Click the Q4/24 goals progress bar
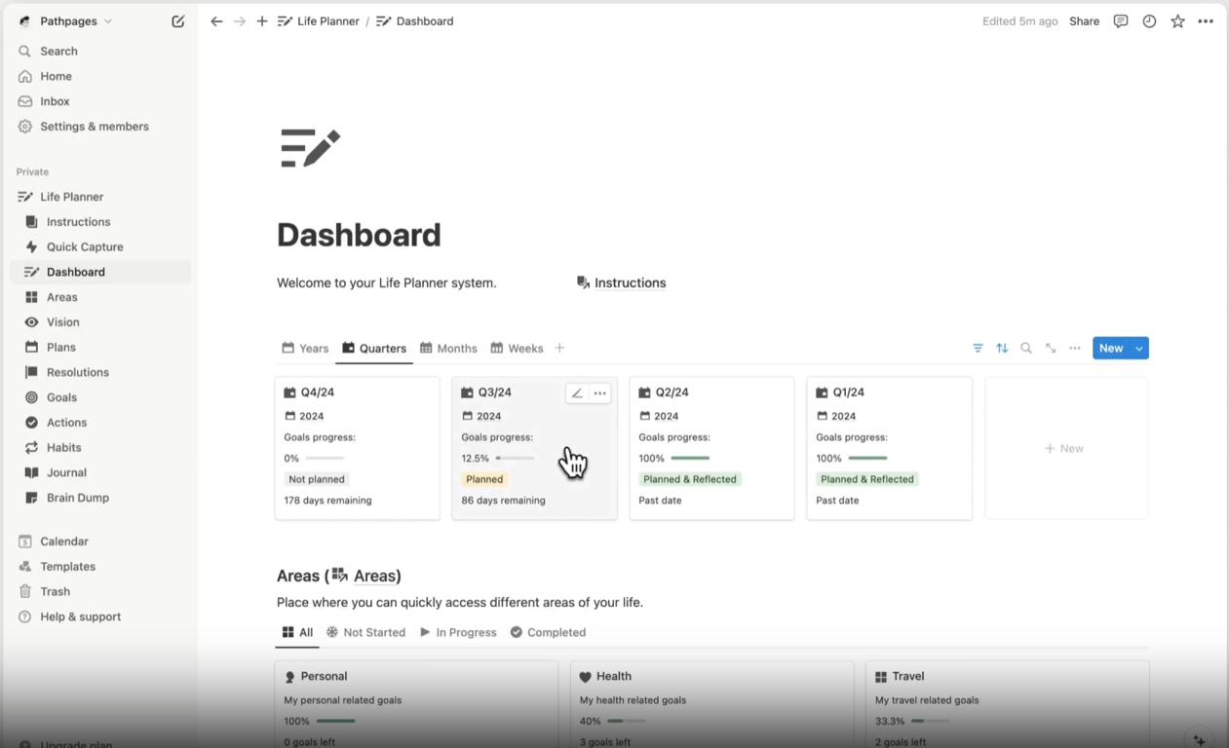1229x748 pixels. [326, 458]
